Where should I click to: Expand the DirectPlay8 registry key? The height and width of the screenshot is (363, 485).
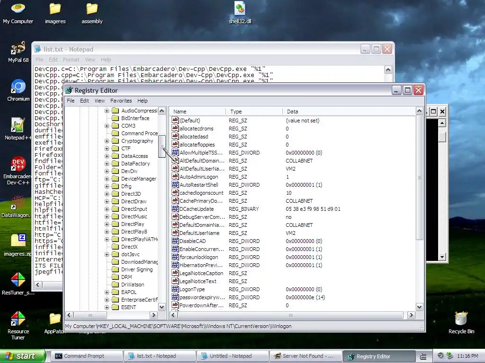(x=107, y=232)
